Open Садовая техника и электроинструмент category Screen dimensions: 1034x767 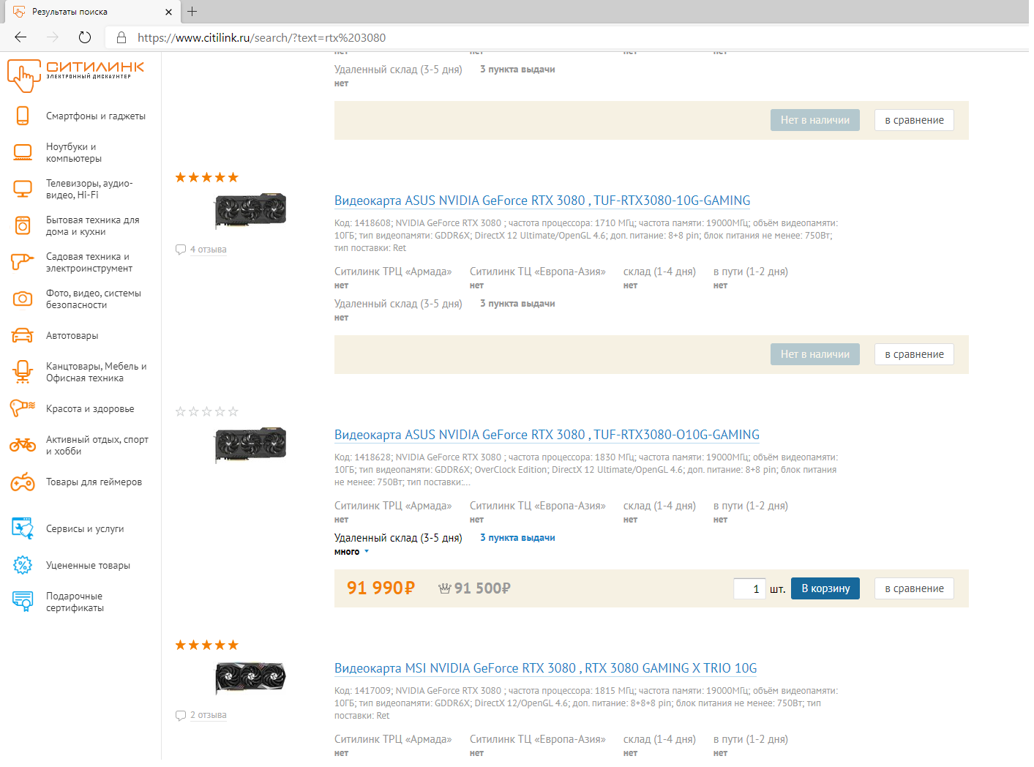[89, 262]
